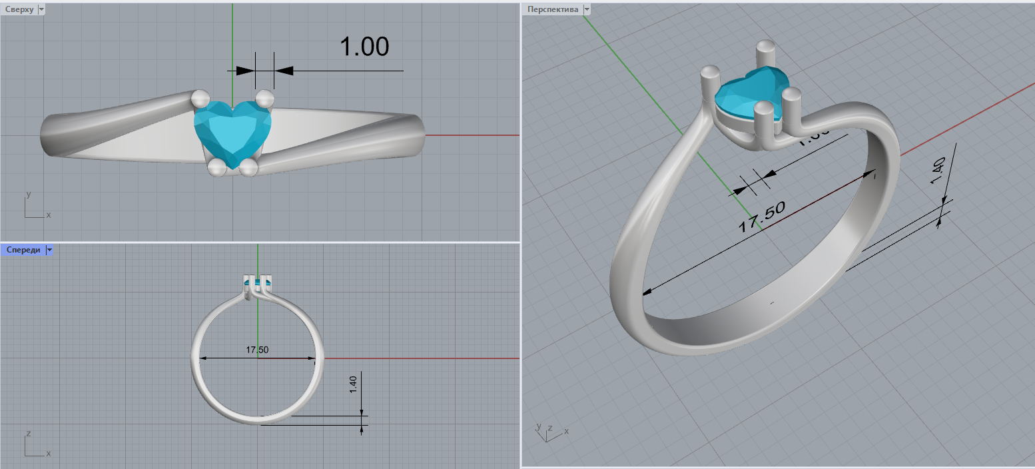
Task: Pick the 17.50 dimension in perspective view
Action: 761,217
